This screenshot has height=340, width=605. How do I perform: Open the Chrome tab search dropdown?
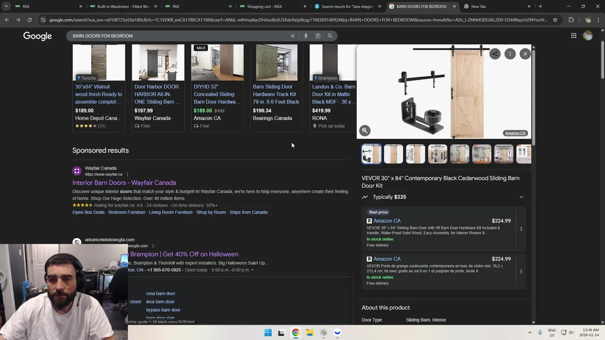pyautogui.click(x=6, y=7)
